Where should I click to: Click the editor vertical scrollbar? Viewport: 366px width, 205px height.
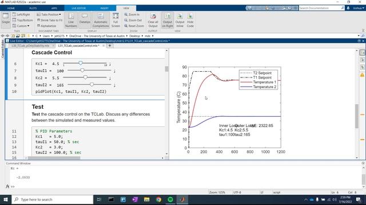(166, 69)
